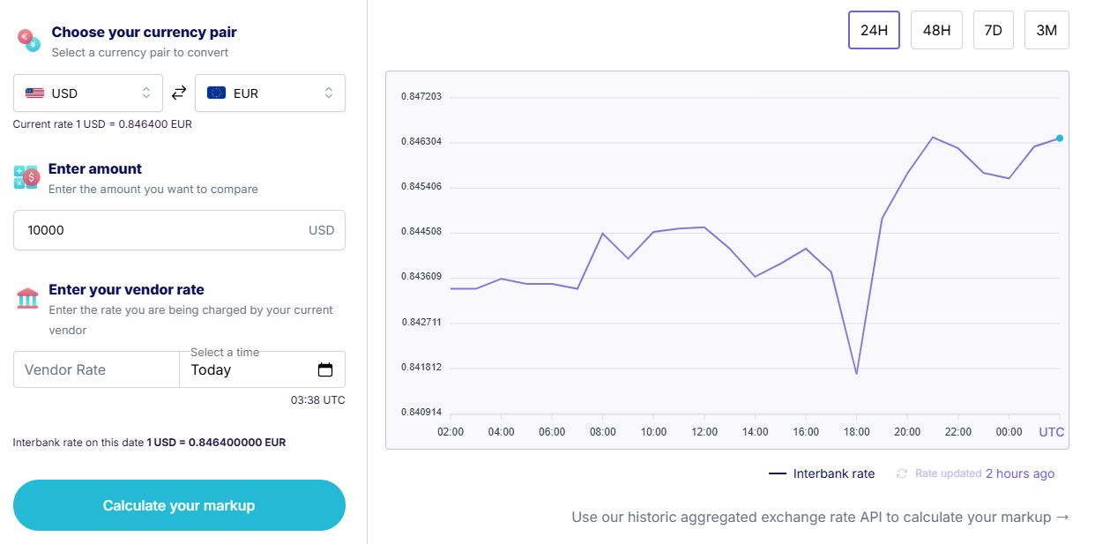Switch to the 48H chart view
The height and width of the screenshot is (544, 1095).
click(x=936, y=29)
